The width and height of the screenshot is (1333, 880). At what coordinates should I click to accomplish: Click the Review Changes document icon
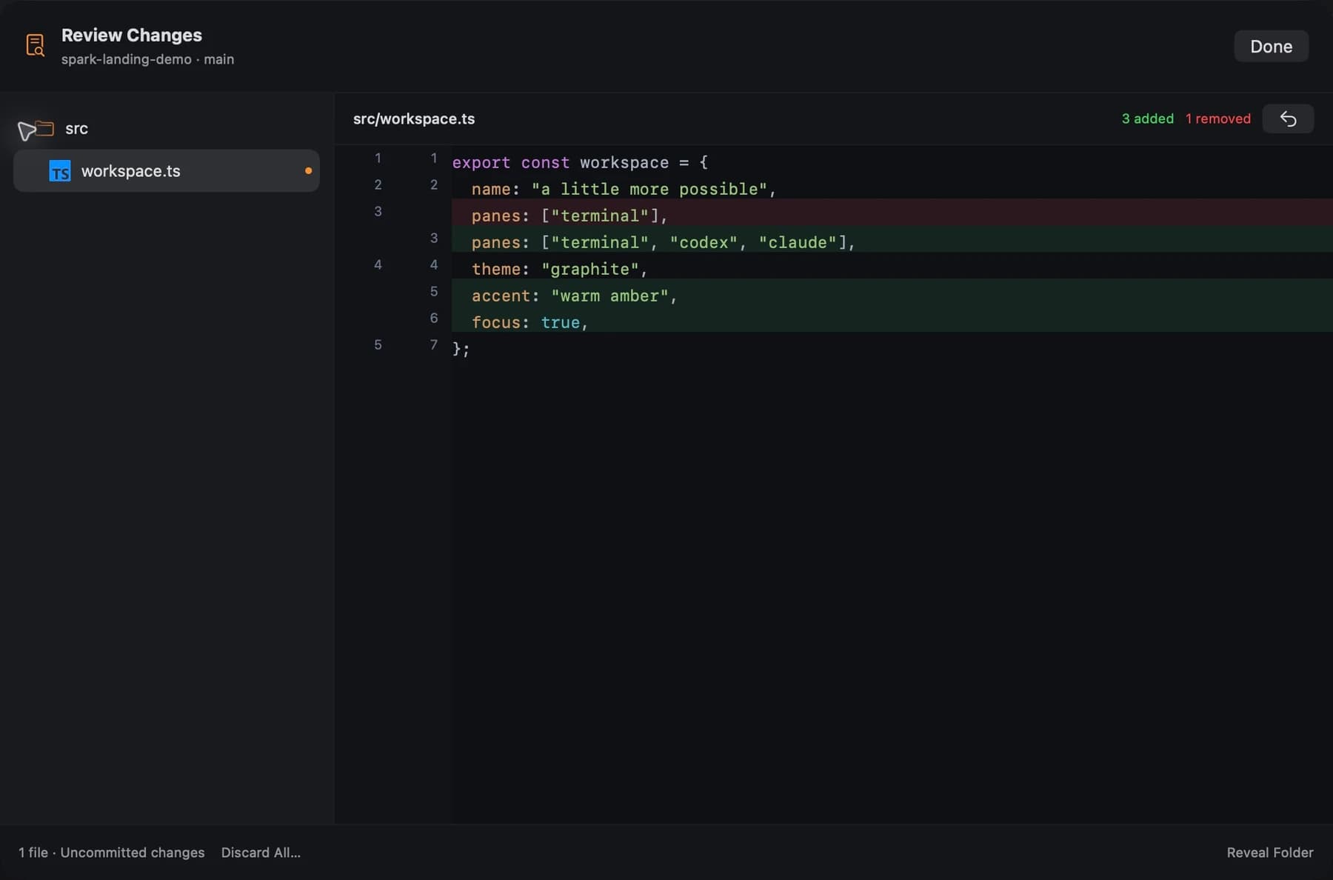point(35,46)
